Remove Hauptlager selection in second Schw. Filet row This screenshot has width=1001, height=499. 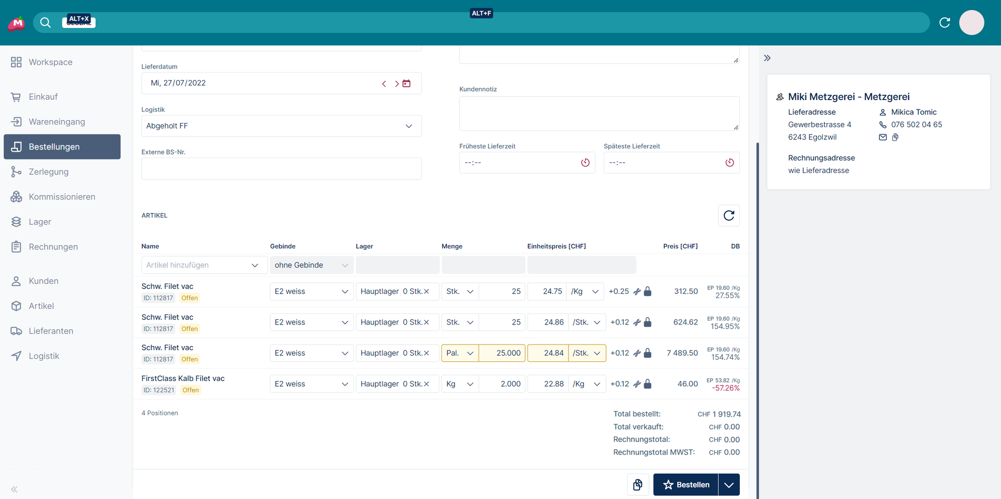click(x=426, y=322)
